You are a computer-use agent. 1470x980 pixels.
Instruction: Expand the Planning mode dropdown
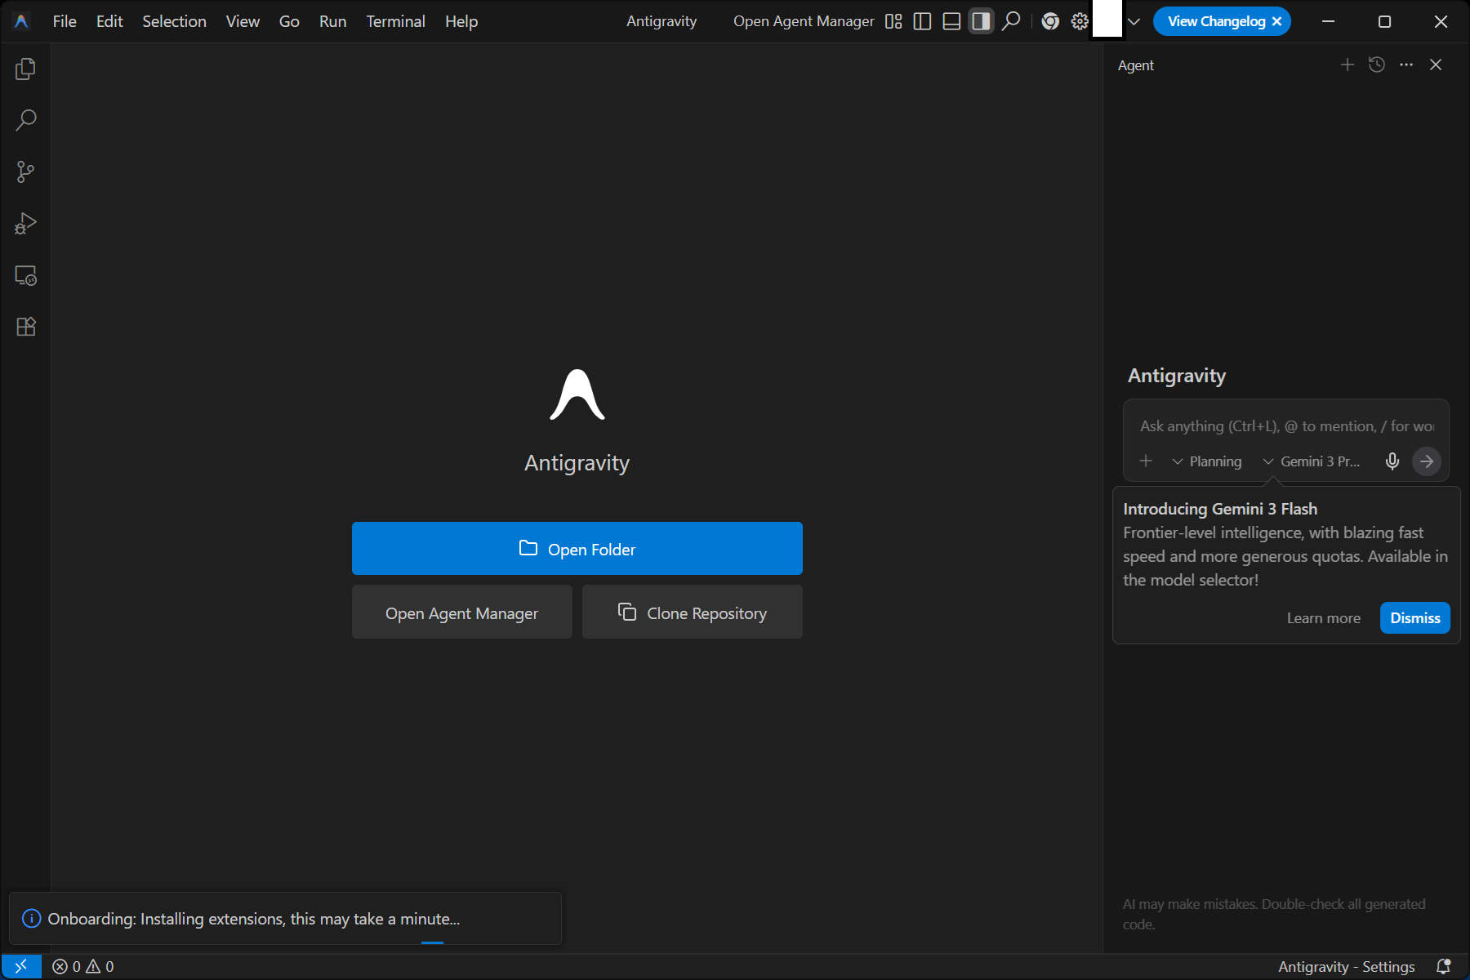(x=1207, y=461)
